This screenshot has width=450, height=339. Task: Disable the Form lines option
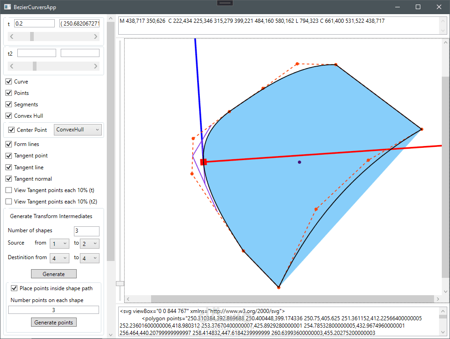point(8,144)
